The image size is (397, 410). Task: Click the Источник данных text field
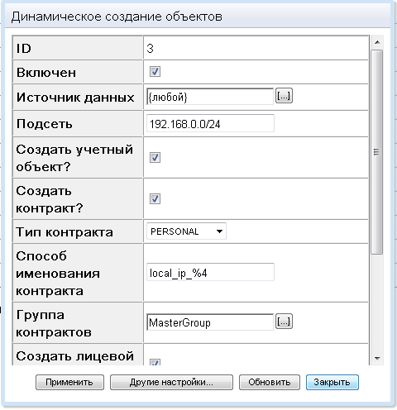pos(210,97)
